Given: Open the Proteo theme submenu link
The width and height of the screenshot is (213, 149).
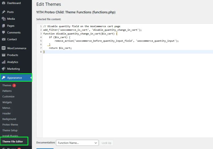Looking at the screenshot, I should click(x=10, y=125).
